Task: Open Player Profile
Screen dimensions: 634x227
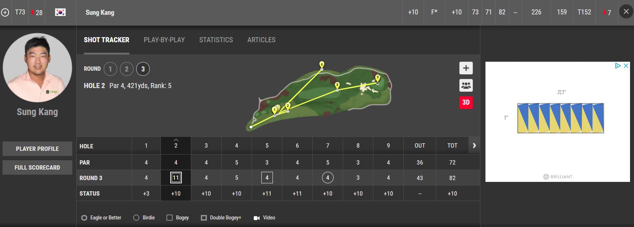Action: (37, 149)
